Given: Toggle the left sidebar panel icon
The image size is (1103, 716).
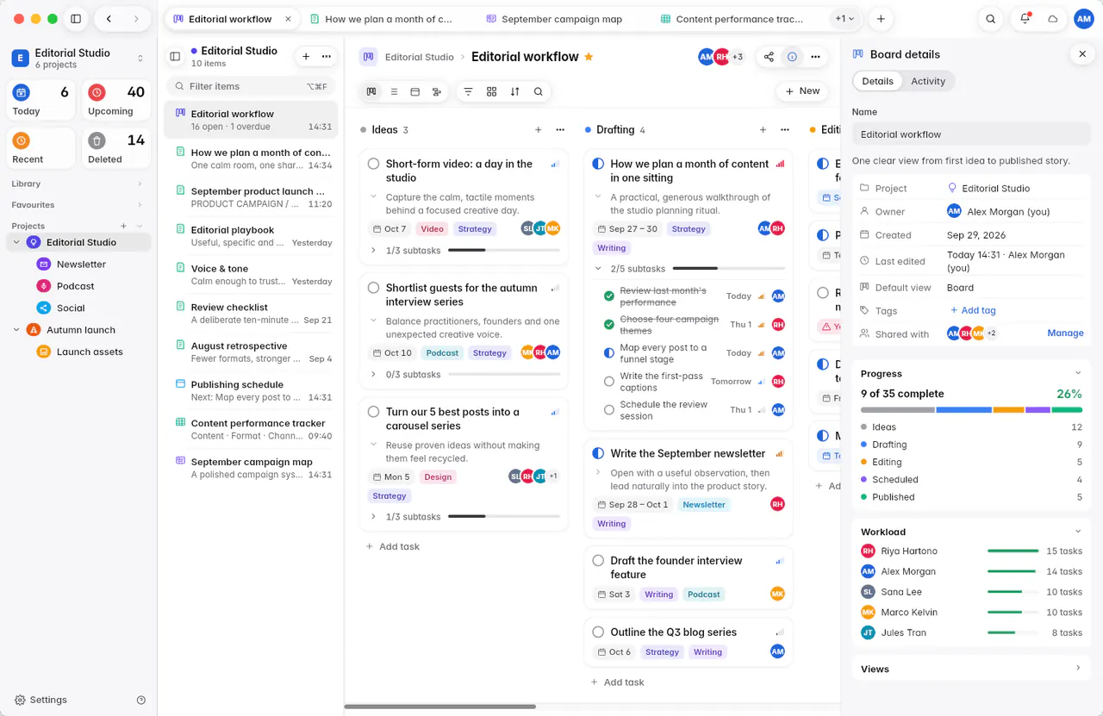Looking at the screenshot, I should (x=76, y=19).
